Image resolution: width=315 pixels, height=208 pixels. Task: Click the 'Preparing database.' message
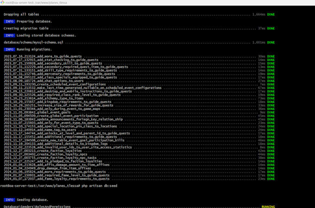34,21
